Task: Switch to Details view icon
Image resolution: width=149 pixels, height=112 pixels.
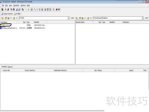Action: point(42,10)
